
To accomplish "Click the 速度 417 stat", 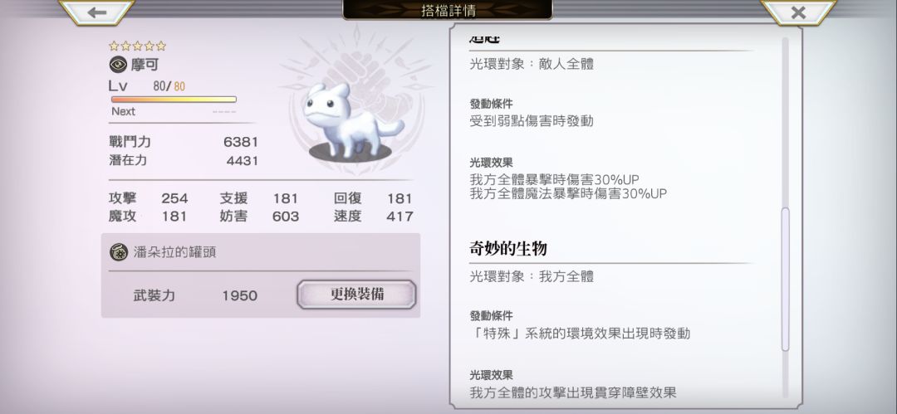I will (374, 217).
